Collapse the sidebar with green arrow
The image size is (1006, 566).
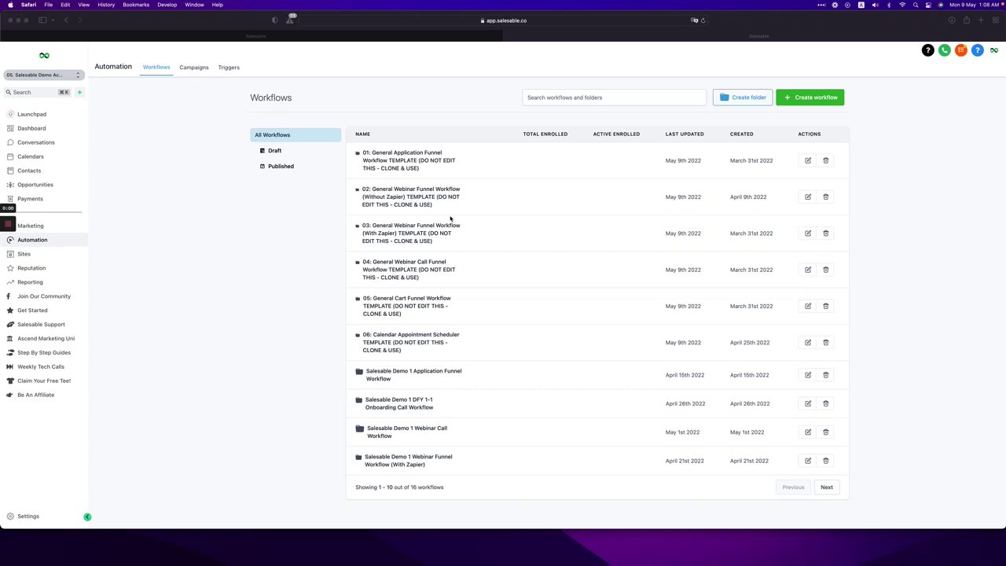[87, 516]
